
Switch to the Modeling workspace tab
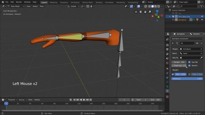(x=53, y=2)
